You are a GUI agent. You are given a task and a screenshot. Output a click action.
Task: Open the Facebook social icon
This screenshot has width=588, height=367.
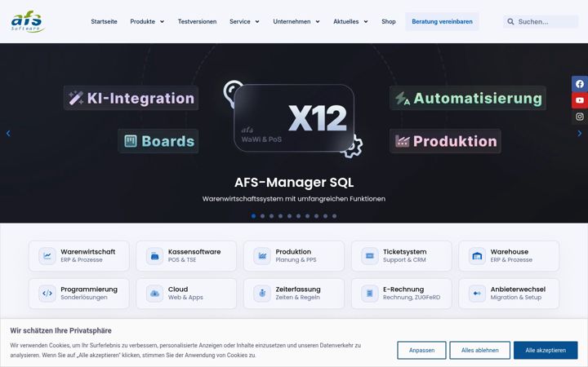coord(579,84)
